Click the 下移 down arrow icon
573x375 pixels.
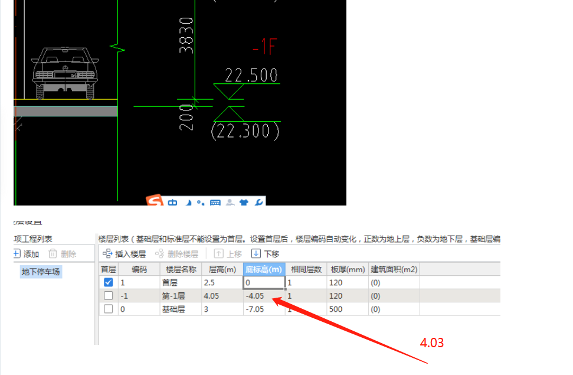coord(256,253)
